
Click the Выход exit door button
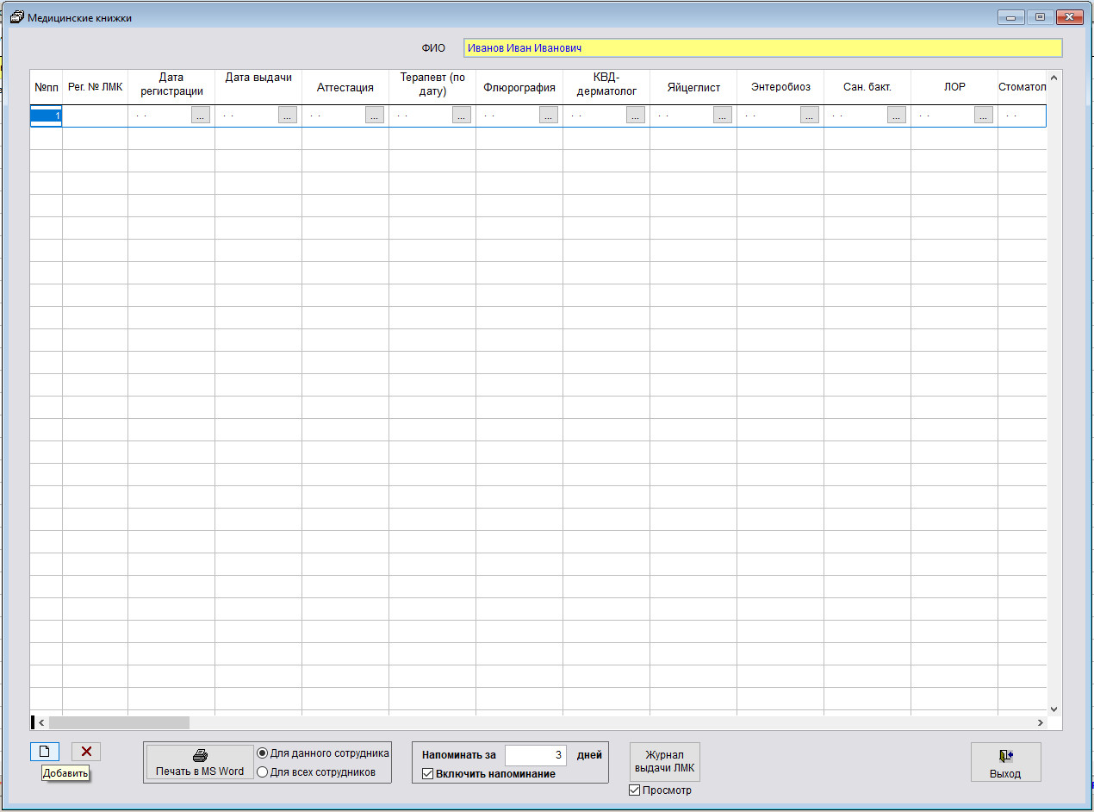click(1005, 763)
